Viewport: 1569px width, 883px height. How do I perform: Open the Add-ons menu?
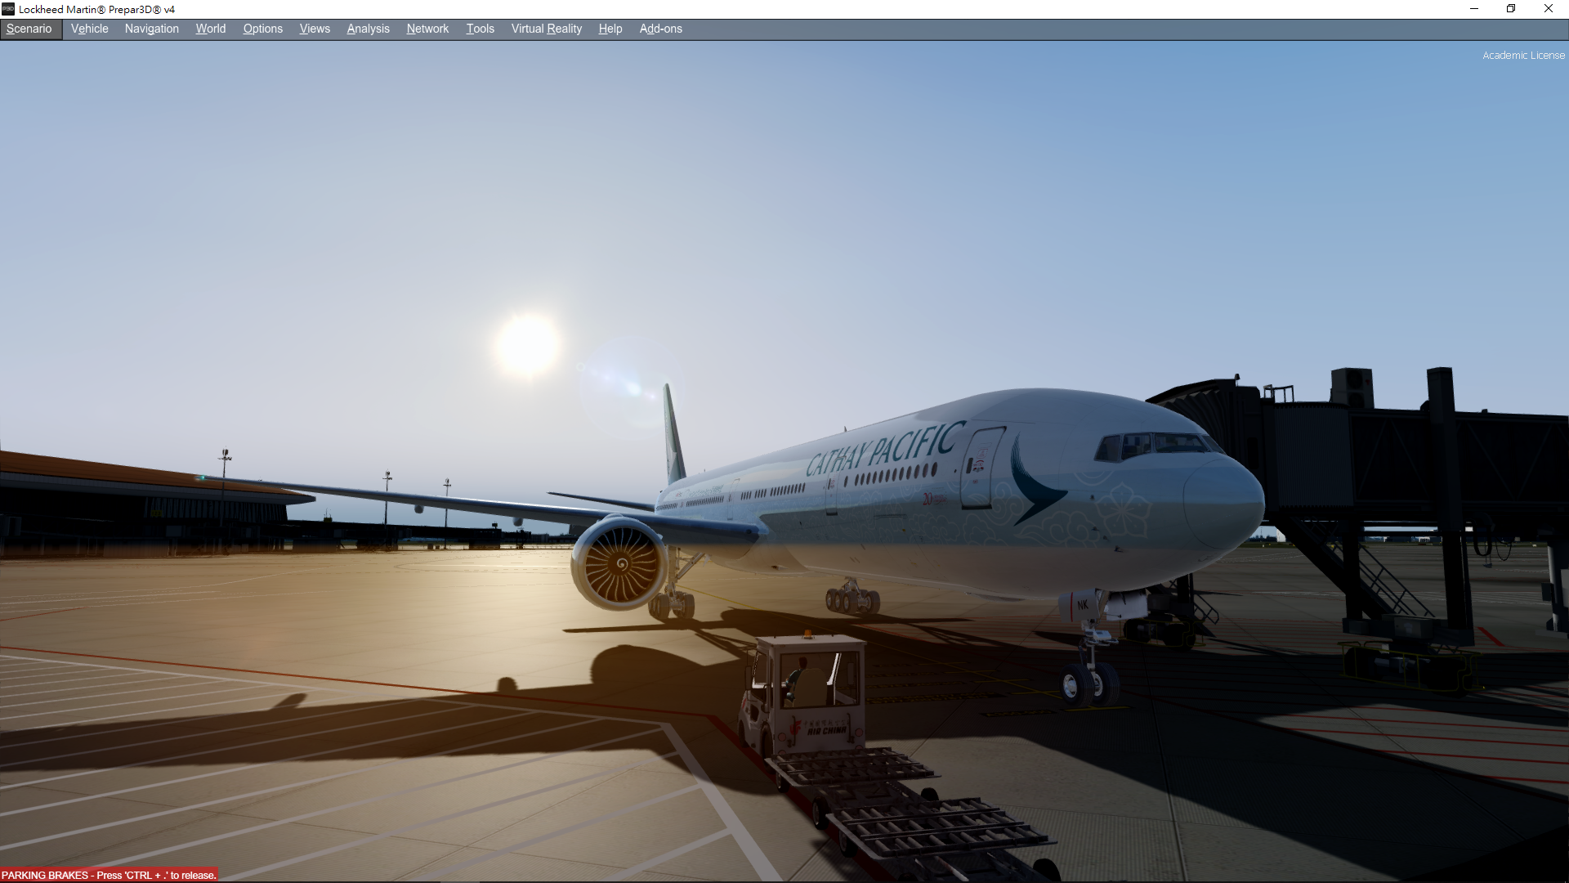point(661,29)
